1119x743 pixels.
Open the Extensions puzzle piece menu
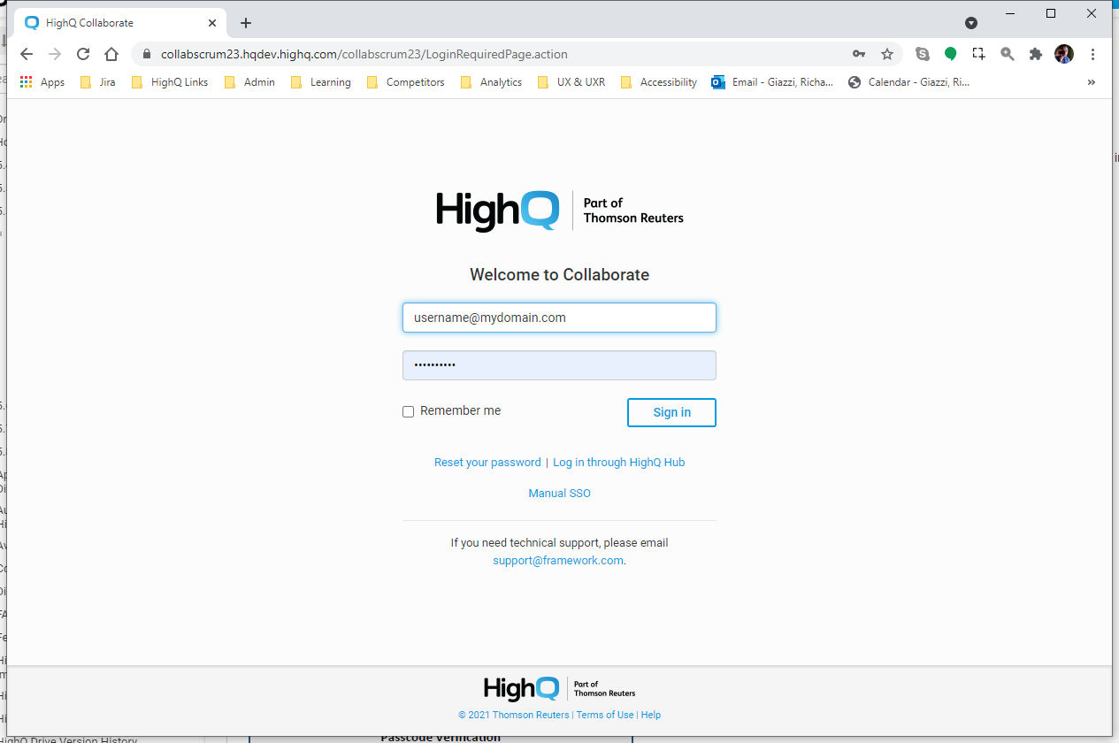coord(1035,54)
